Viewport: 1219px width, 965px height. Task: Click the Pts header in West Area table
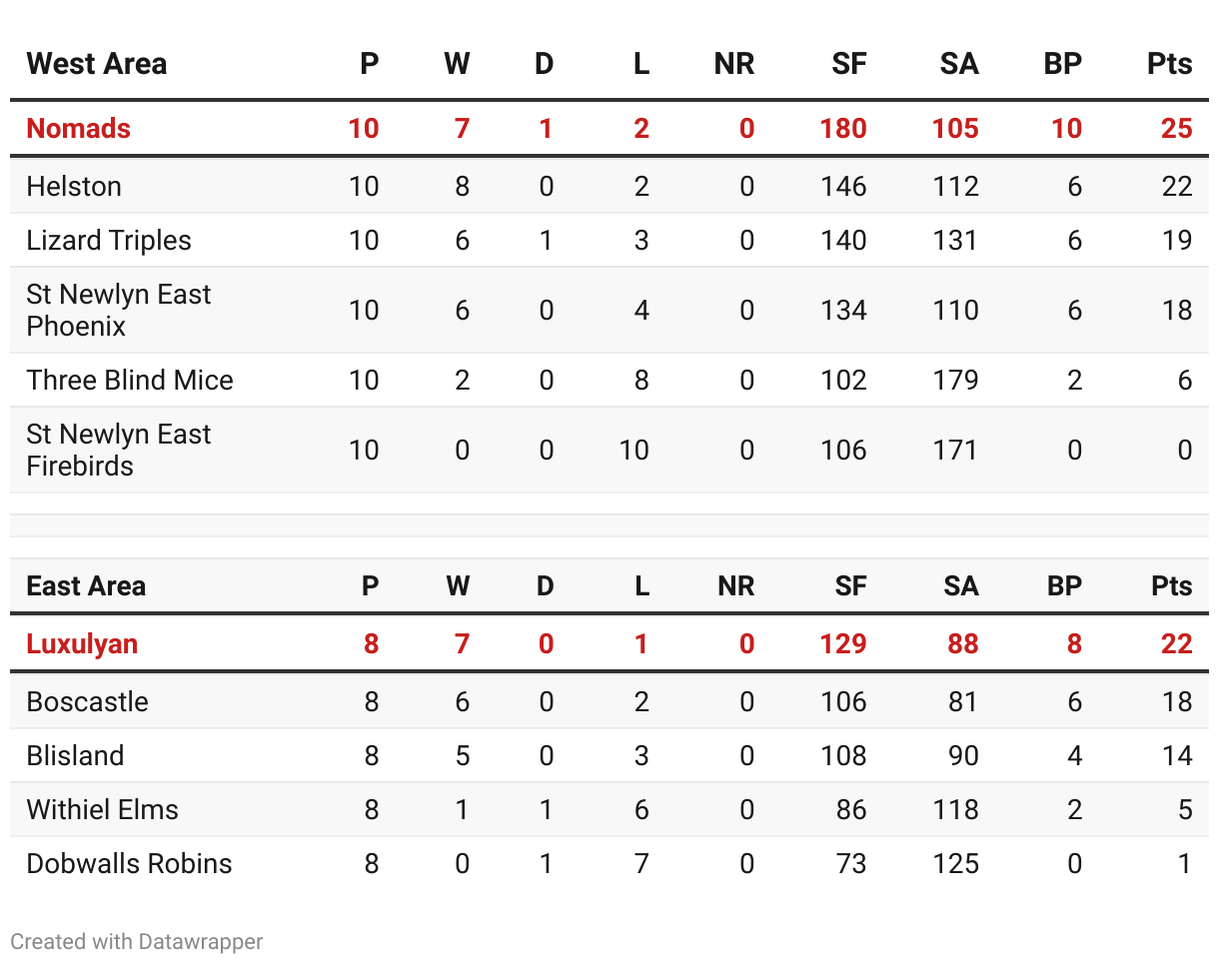[1169, 64]
